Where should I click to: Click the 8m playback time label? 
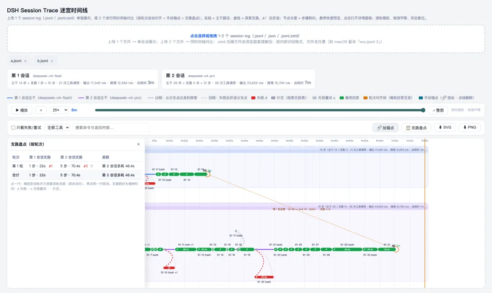[x=74, y=110]
